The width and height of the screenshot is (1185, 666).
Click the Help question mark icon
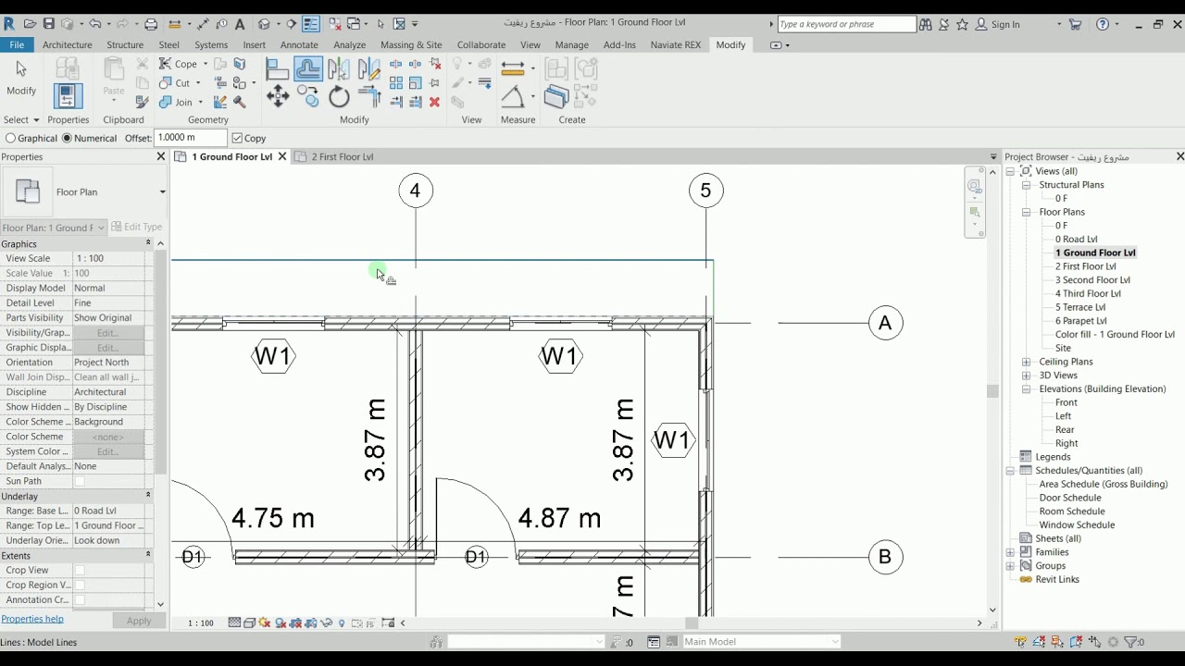(1103, 25)
